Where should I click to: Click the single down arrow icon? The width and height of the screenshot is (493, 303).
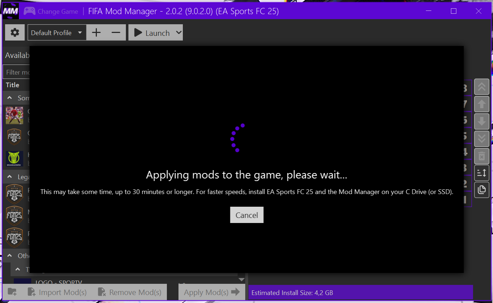[x=481, y=121]
